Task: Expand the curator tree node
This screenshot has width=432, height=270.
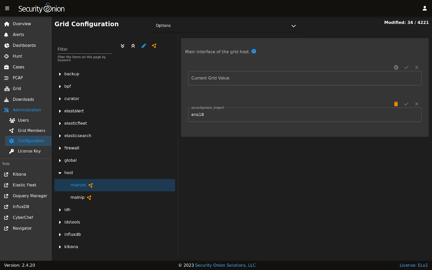Action: [60, 99]
